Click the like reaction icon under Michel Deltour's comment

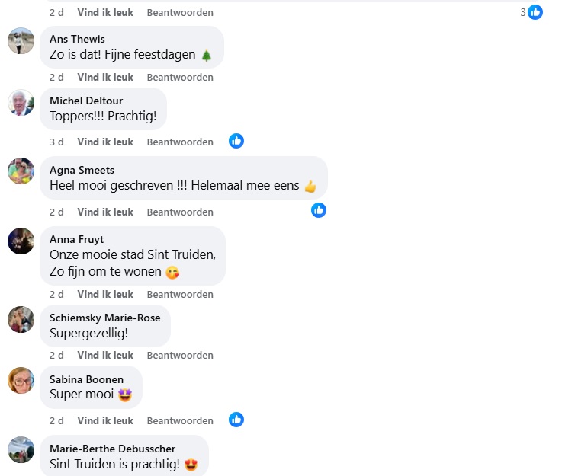236,141
